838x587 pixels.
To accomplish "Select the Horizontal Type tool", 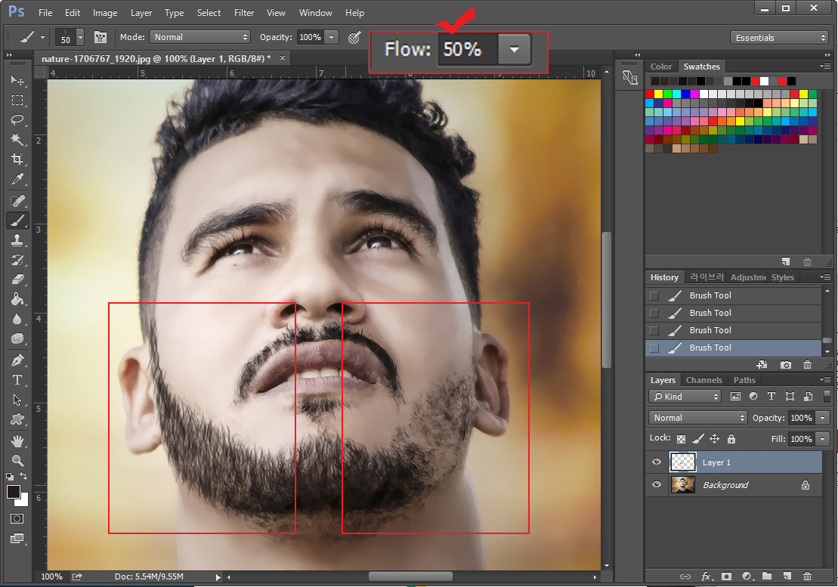I will 17,380.
